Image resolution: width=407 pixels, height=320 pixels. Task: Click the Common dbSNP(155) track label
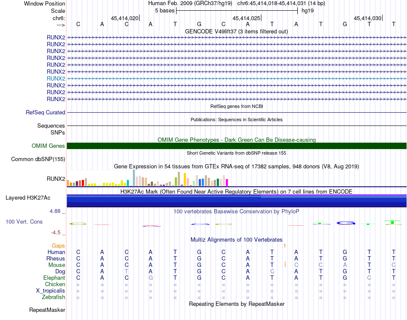coord(38,159)
